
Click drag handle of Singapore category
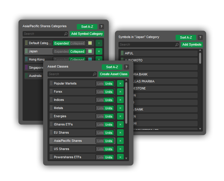(26, 68)
